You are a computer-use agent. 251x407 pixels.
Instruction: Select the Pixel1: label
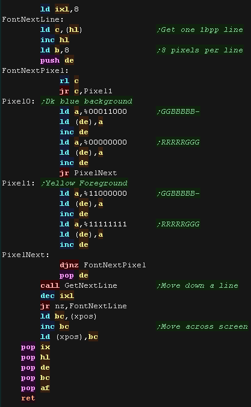pos(19,183)
